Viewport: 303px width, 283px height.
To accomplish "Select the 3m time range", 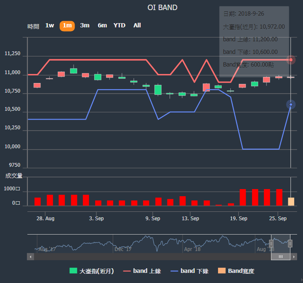I will (x=85, y=26).
